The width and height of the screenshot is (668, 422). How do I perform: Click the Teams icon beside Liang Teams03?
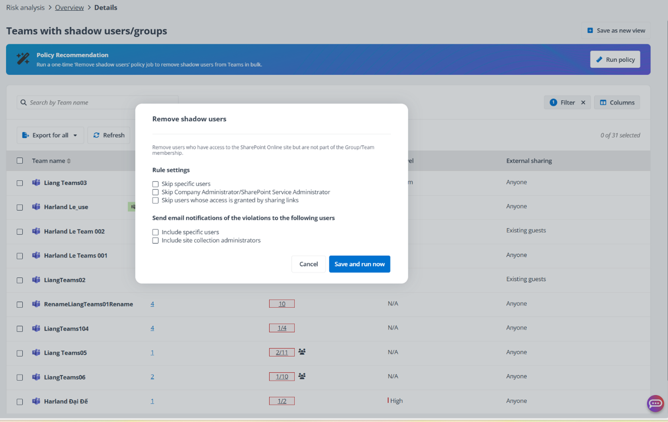(36, 183)
